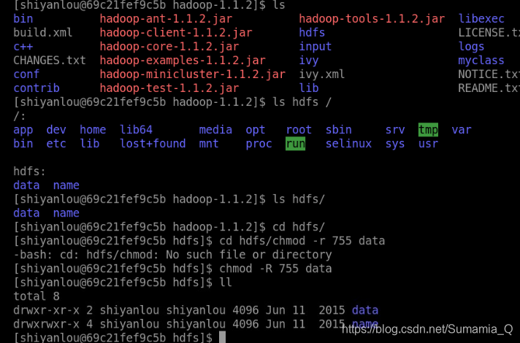The width and height of the screenshot is (520, 343).
Task: Place cursor at the terminal prompt block
Action: tap(222, 337)
